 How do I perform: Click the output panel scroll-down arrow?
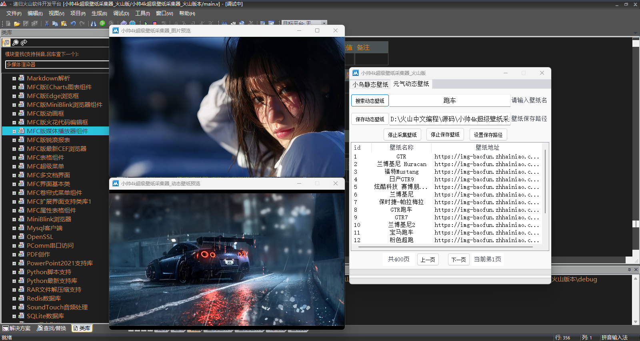tap(636, 321)
